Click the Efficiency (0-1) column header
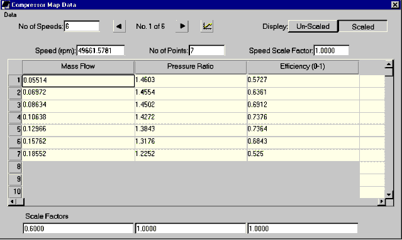This screenshot has height=240, width=402. tap(303, 66)
